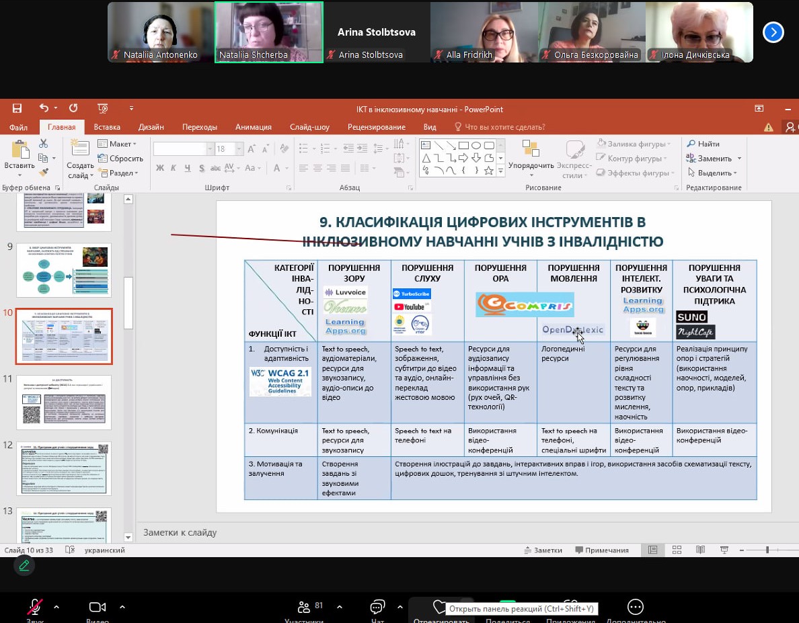The width and height of the screenshot is (799, 623).
Task: Open the Раздел section dropdown
Action: [118, 173]
